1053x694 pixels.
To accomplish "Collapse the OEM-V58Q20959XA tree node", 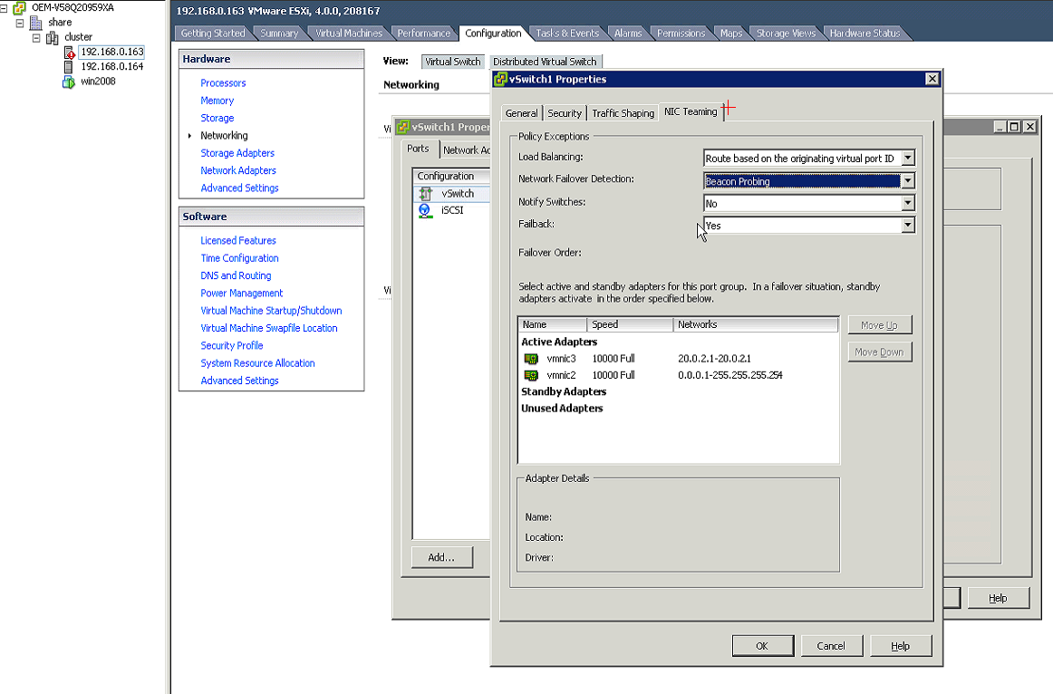I will click(4, 8).
